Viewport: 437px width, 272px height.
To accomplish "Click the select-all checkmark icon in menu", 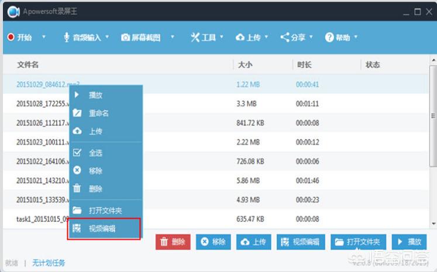I will click(x=77, y=152).
